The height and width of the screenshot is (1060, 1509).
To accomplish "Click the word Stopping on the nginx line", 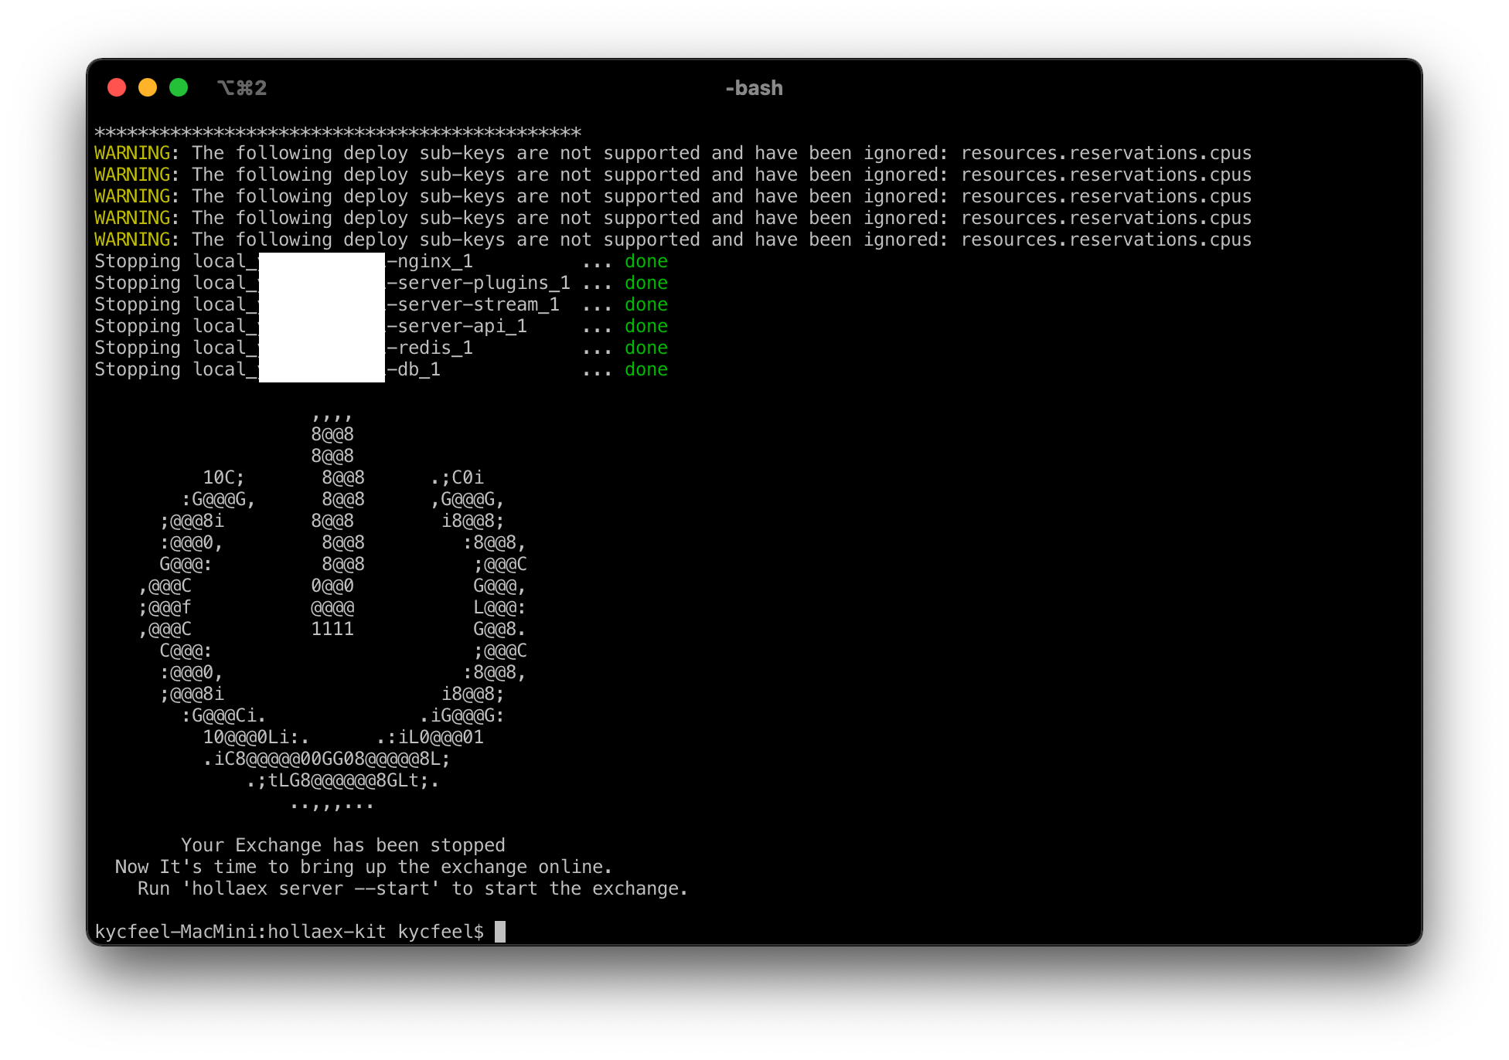I will (x=138, y=262).
